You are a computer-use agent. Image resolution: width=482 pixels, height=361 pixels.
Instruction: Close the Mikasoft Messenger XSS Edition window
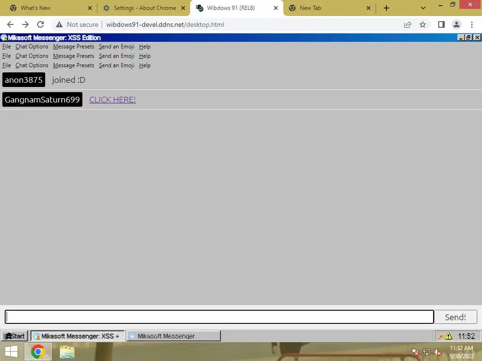[x=477, y=38]
